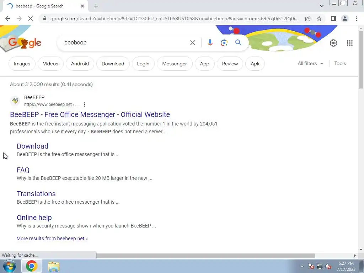Search by image with Google Lens icon
This screenshot has height=273, width=364.
click(x=224, y=43)
